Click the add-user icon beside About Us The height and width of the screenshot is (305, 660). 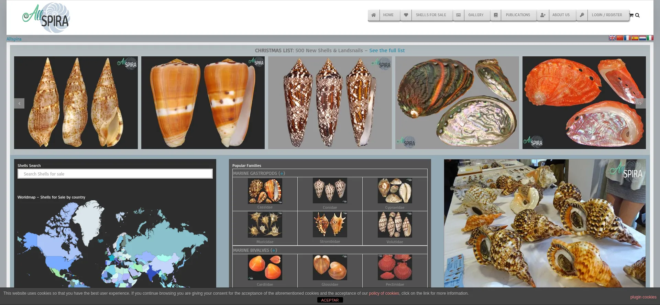[x=543, y=15]
